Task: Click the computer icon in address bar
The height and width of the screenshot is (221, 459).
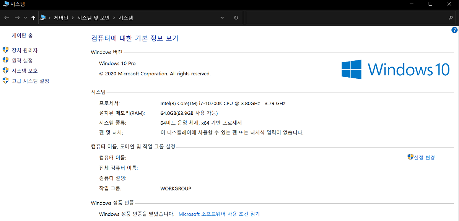Action: (43, 18)
